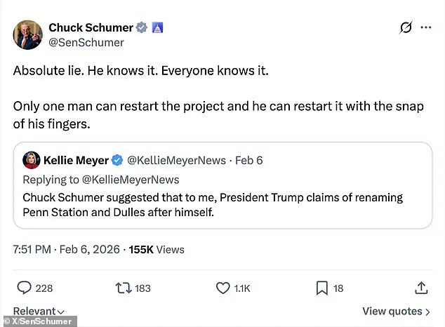
Task: Expand the Relevant sort dropdown
Action: [x=39, y=311]
